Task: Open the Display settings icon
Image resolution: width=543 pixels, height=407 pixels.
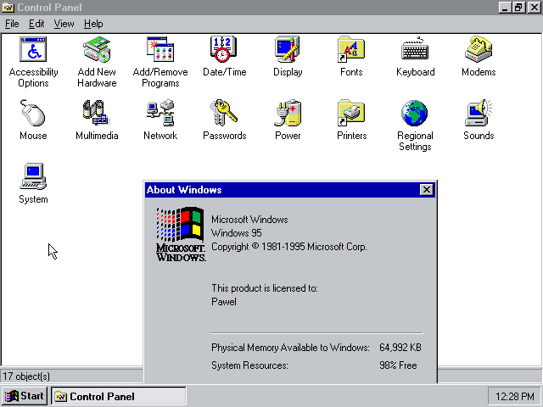Action: point(288,49)
